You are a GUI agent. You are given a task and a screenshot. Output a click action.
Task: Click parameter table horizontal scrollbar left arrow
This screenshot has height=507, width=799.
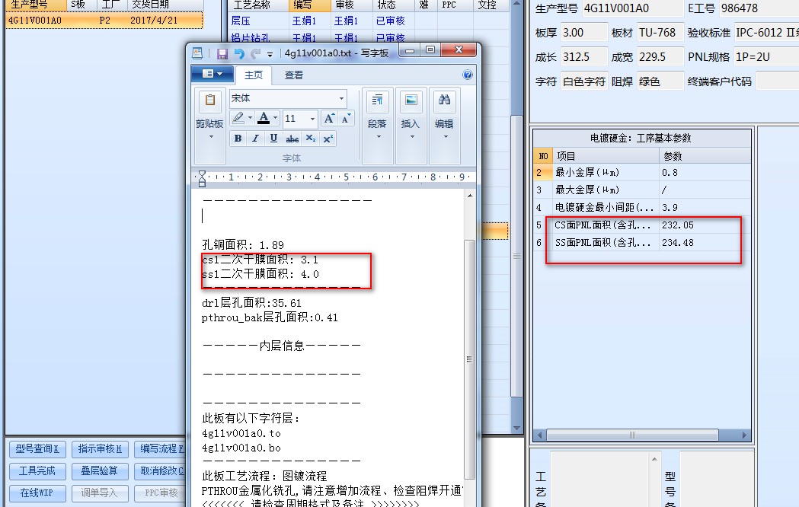tap(539, 435)
